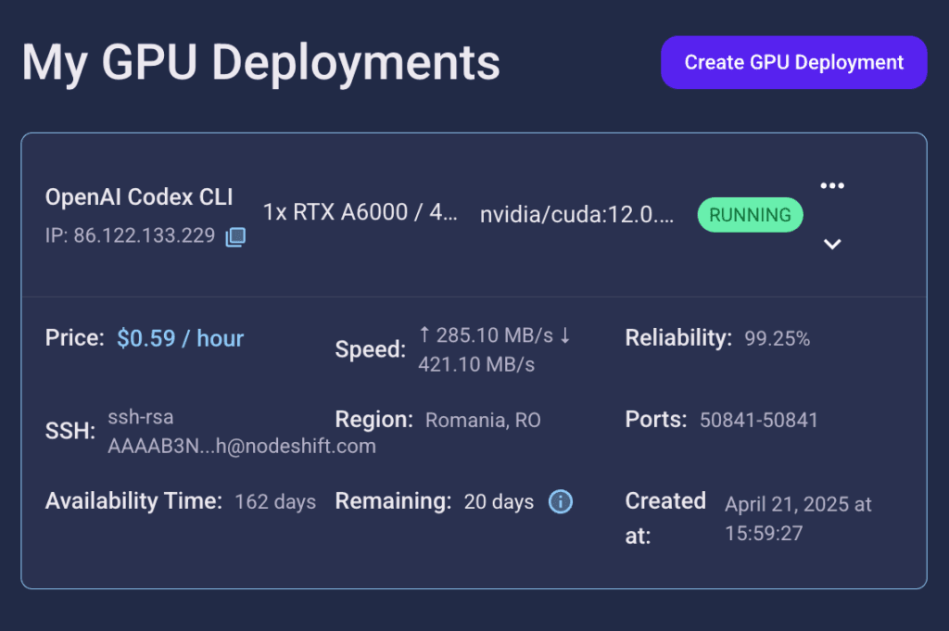The width and height of the screenshot is (949, 631).
Task: Show info about Remaining days
Action: click(x=561, y=501)
